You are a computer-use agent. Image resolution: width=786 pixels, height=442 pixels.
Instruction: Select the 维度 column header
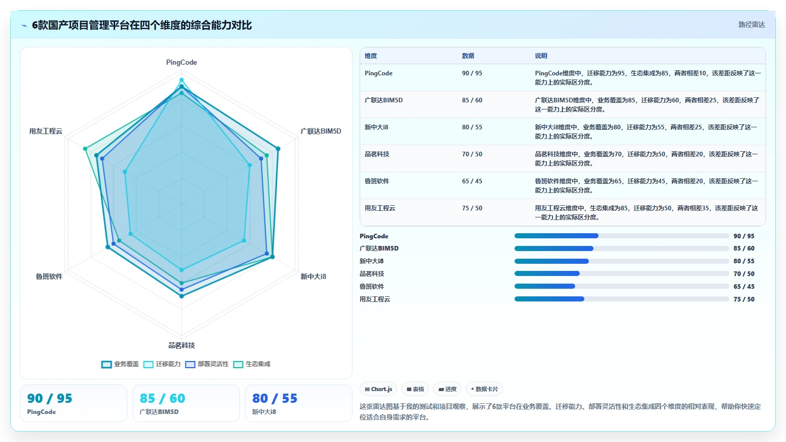(x=371, y=56)
